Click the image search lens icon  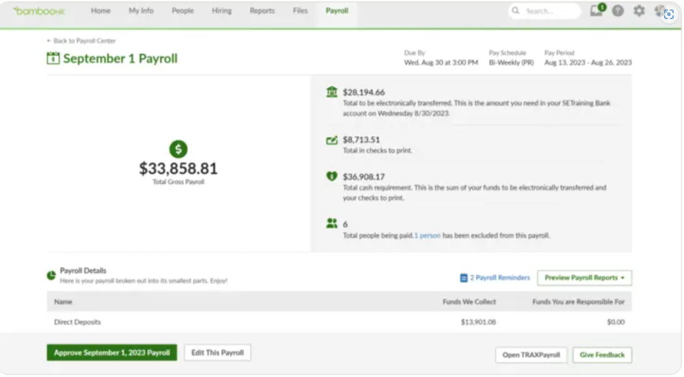[x=669, y=14]
